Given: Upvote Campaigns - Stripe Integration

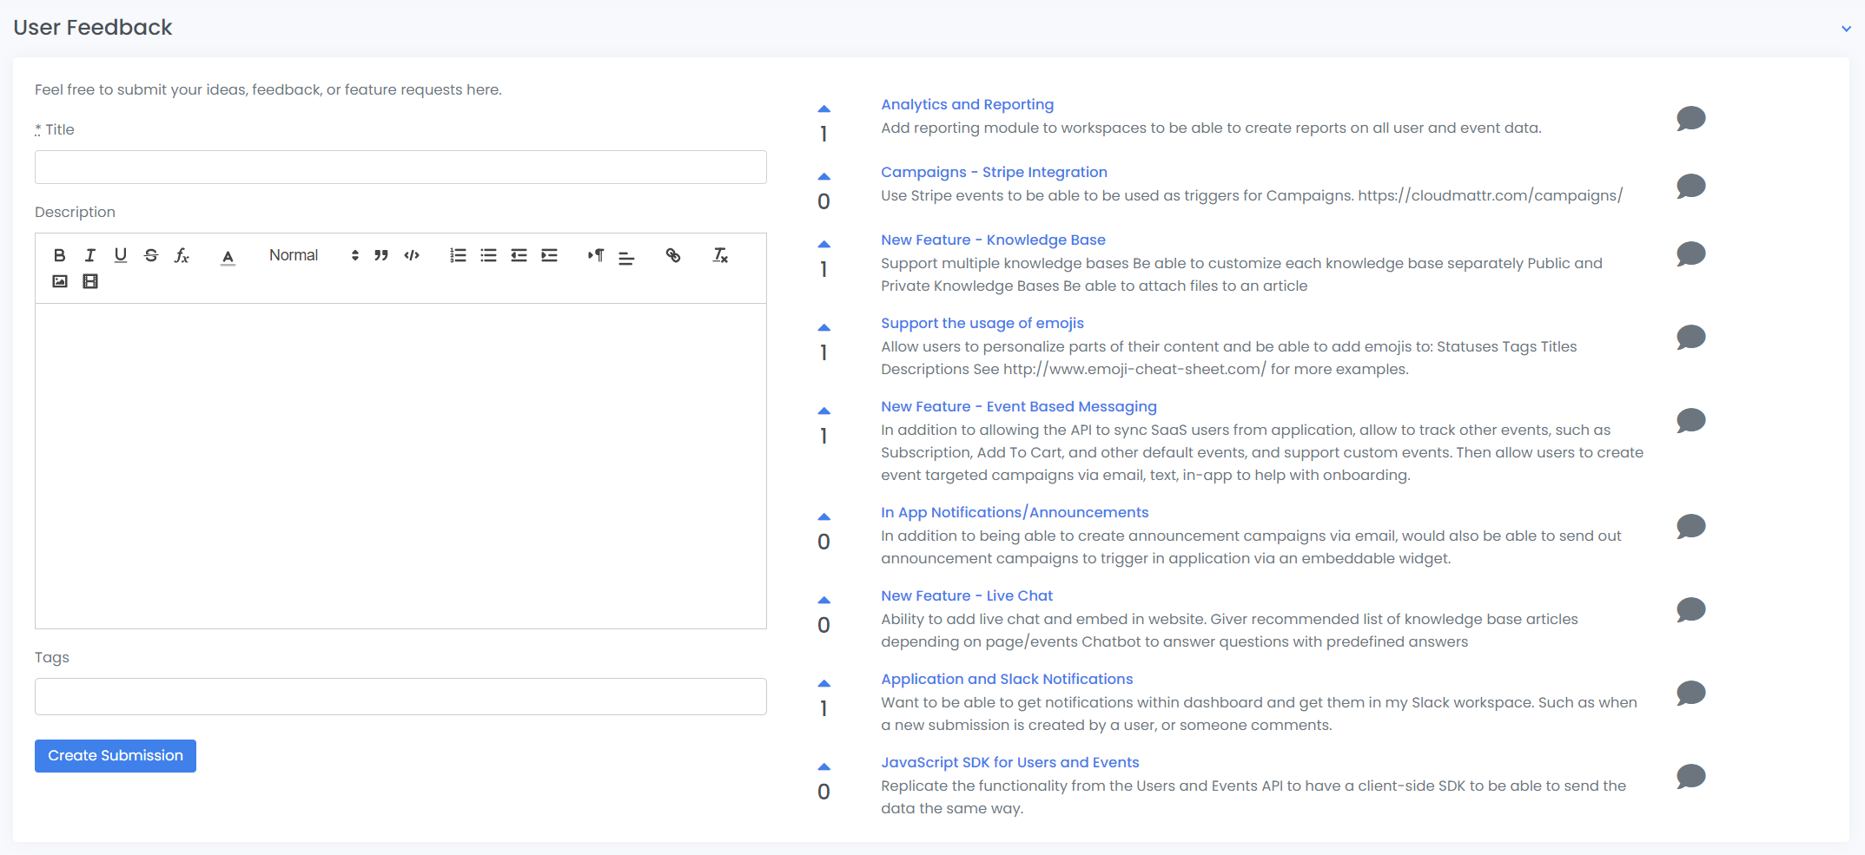Looking at the screenshot, I should click(824, 177).
